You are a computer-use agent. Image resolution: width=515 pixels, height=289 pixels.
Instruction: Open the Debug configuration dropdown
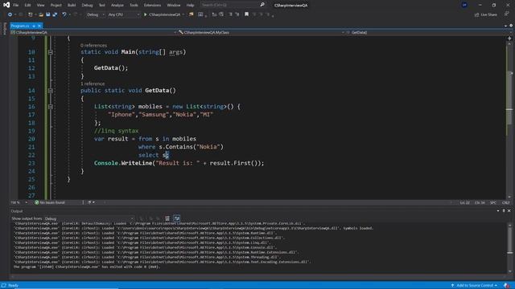pyautogui.click(x=95, y=14)
